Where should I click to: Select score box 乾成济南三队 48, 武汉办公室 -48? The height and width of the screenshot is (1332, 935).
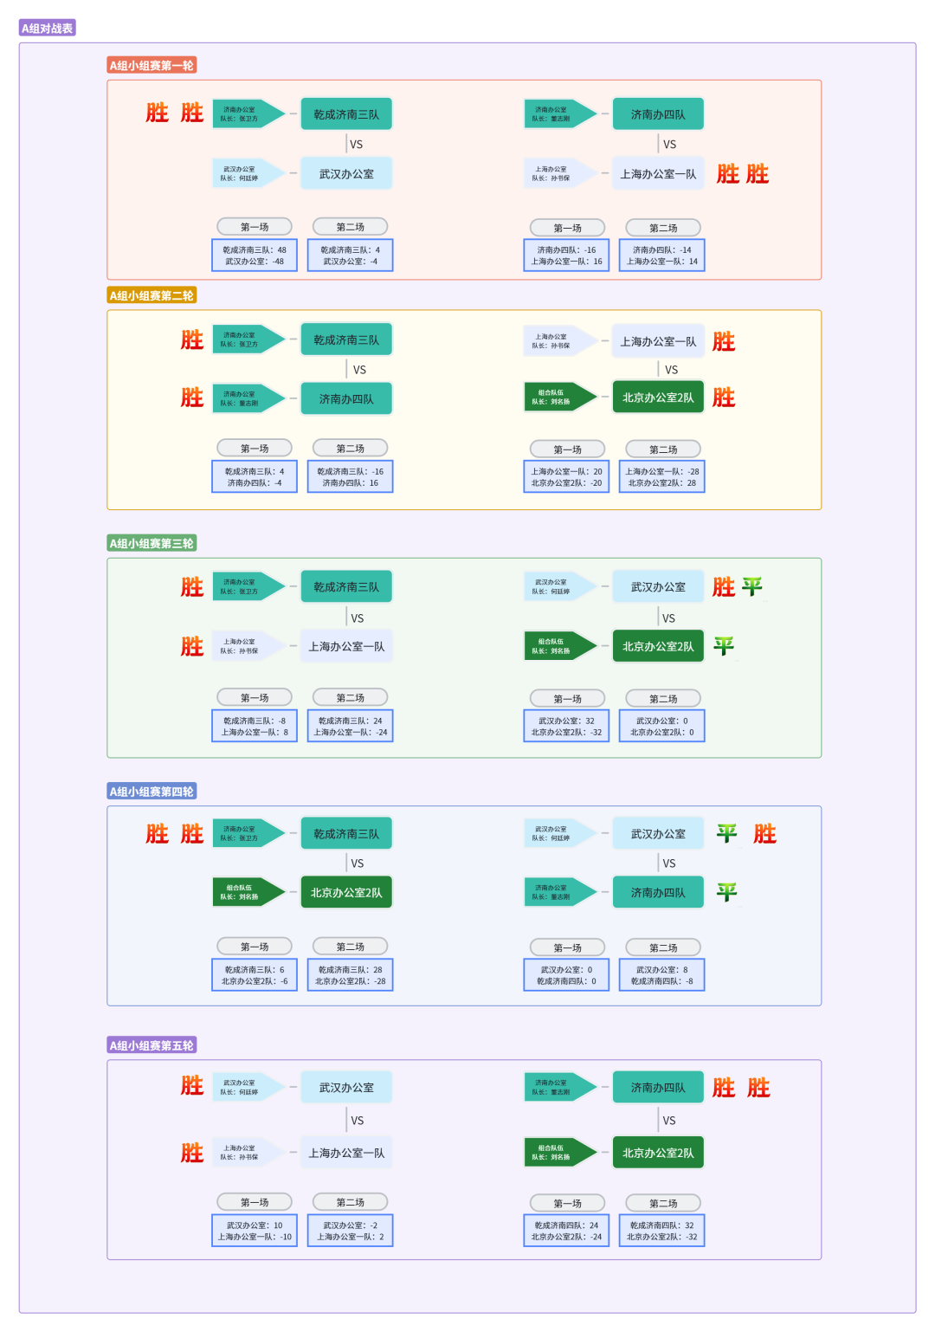pos(255,255)
